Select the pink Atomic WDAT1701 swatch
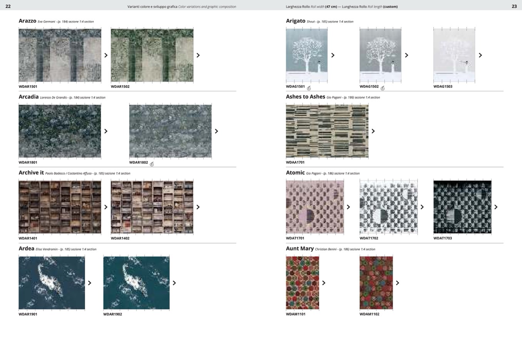 click(315, 207)
